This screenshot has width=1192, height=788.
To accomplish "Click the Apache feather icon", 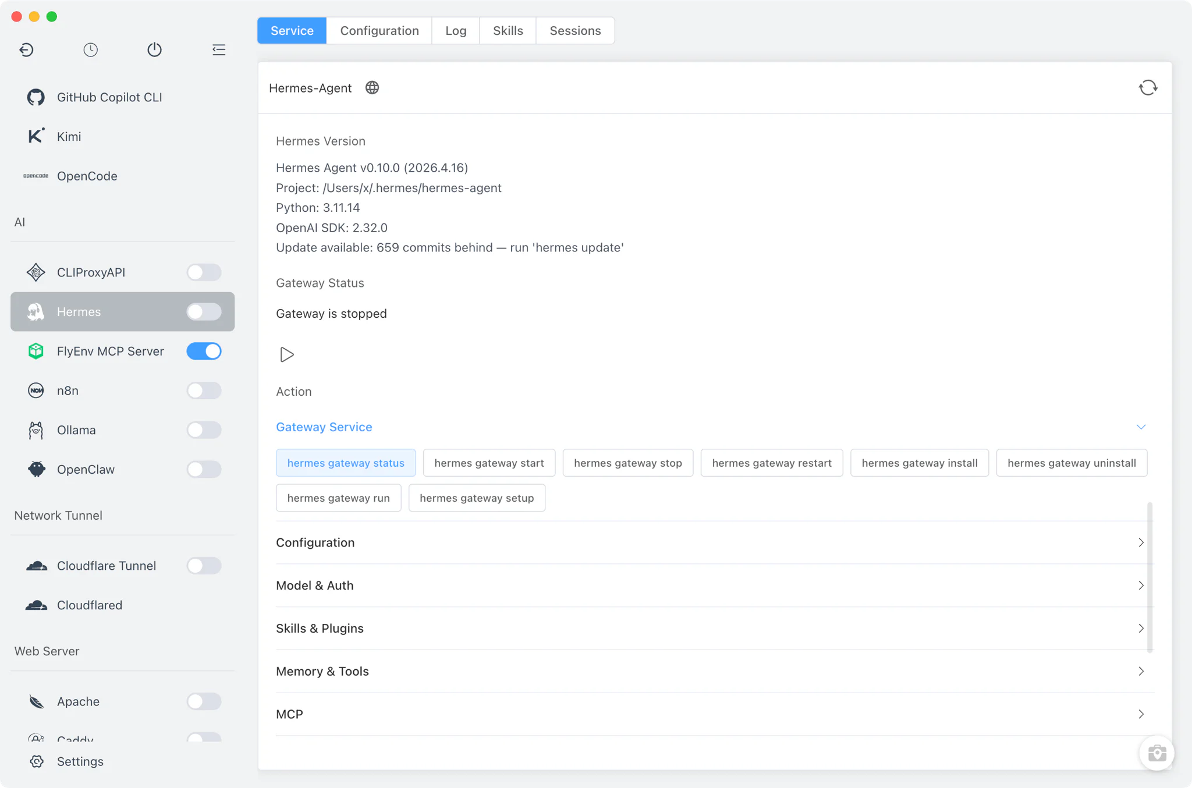I will (36, 701).
